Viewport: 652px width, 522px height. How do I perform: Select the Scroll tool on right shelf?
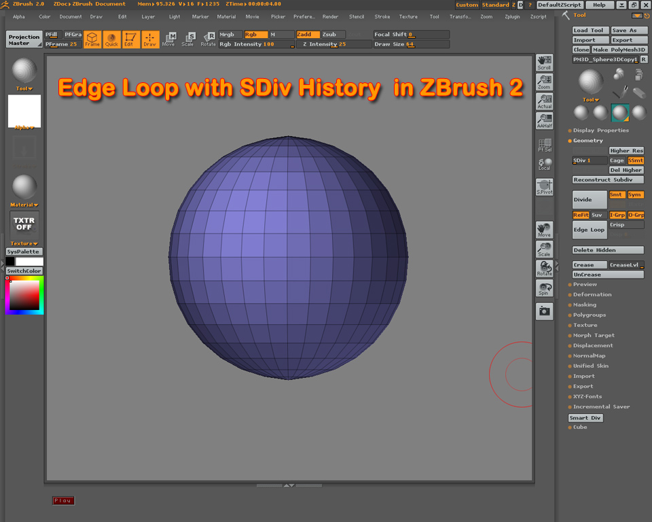[x=544, y=62]
